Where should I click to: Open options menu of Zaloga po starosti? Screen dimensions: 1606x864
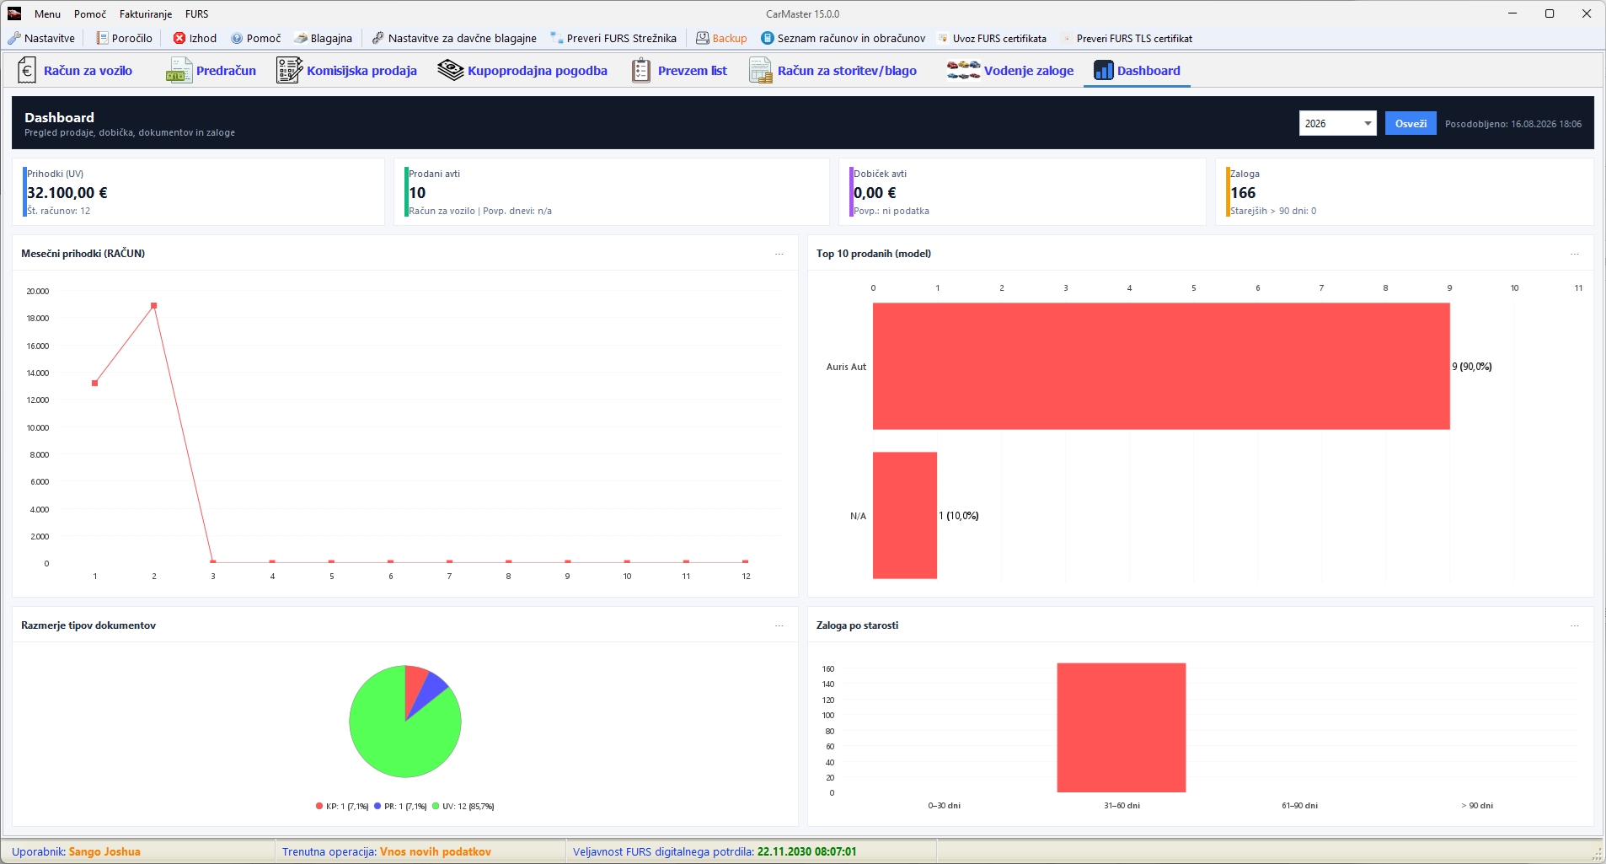tap(1575, 625)
